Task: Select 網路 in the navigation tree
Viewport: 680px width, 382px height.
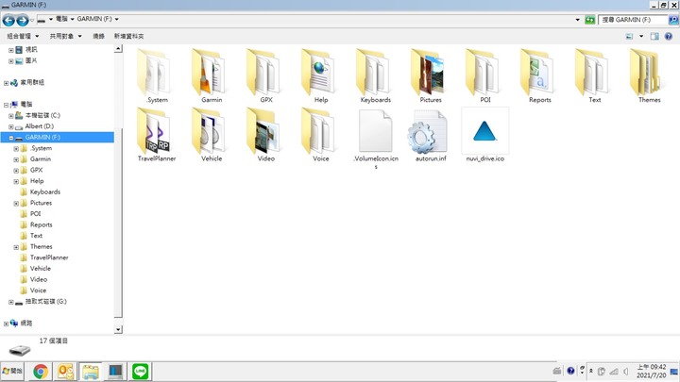Action: pos(26,324)
